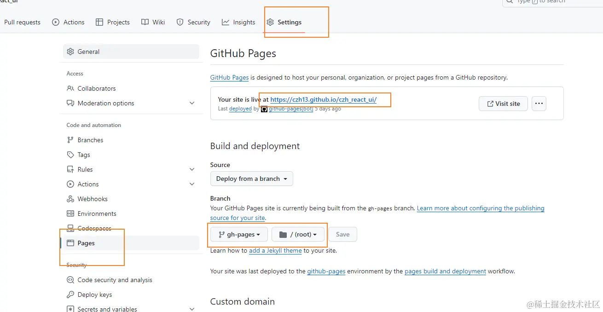The height and width of the screenshot is (312, 603).
Task: Open Rules settings in sidebar
Action: click(x=131, y=169)
